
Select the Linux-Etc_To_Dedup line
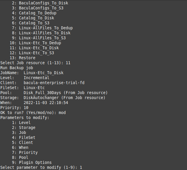pos(35,43)
